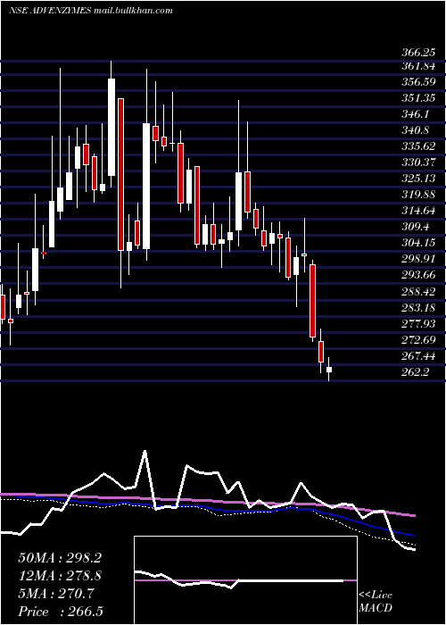Click the NSE ADVENZYMES chart title
Screen dimensions: 446x625
click(x=90, y=11)
